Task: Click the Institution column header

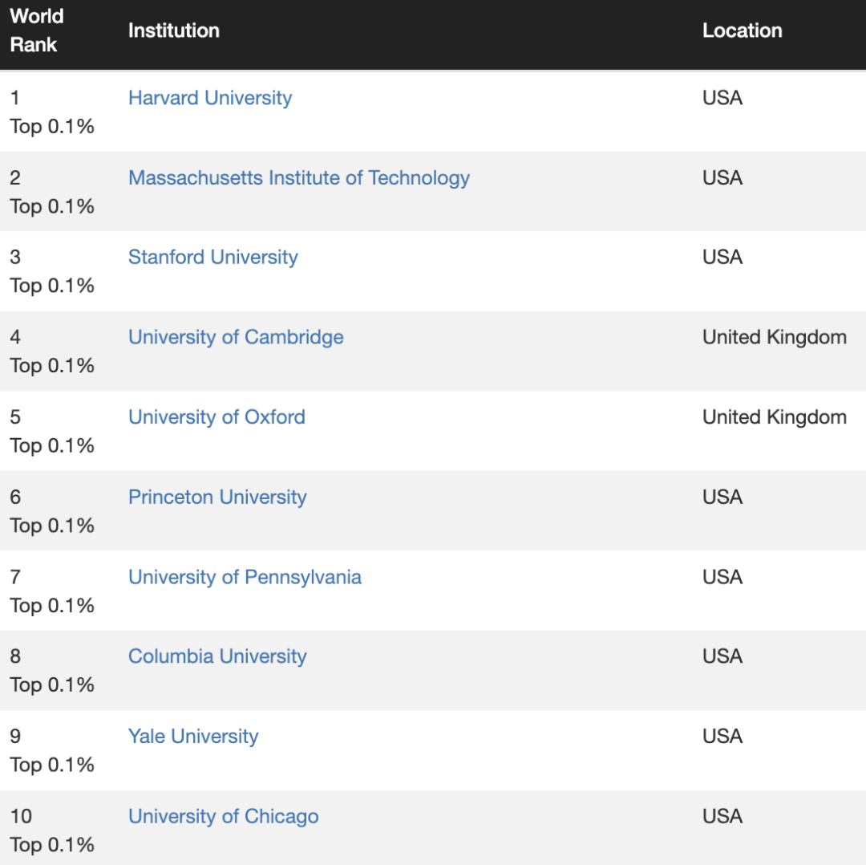Action: point(174,30)
